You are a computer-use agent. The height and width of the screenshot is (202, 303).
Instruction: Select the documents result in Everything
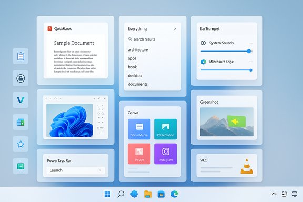click(x=138, y=84)
